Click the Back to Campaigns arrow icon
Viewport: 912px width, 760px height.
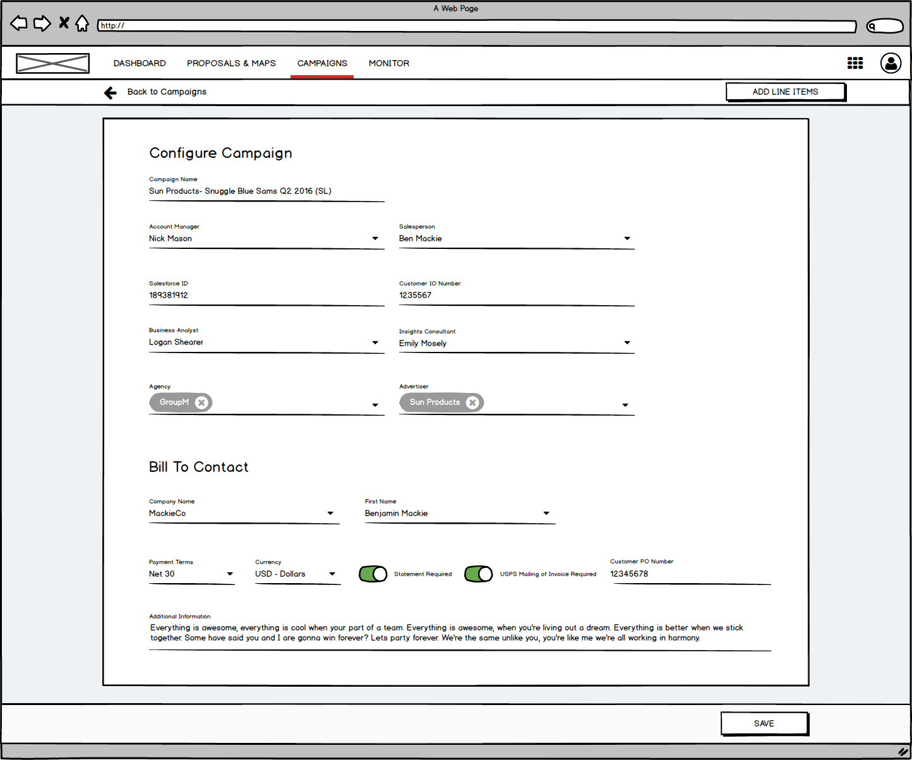pos(111,93)
